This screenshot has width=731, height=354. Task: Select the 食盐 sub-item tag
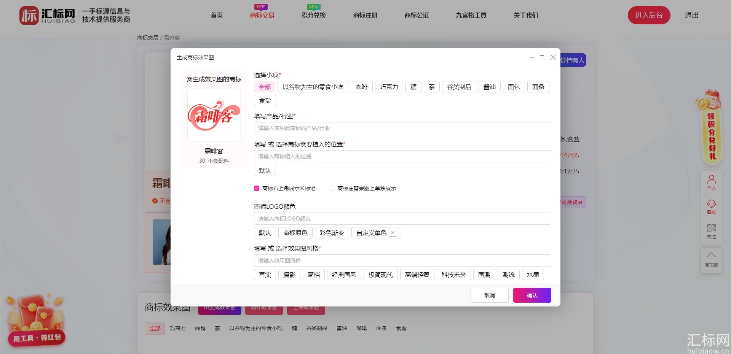265,100
